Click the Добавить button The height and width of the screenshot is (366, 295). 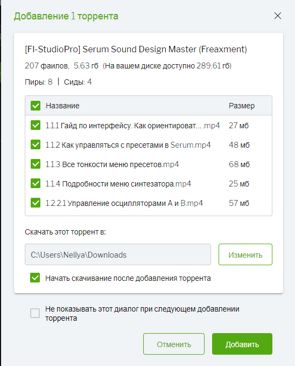242,344
